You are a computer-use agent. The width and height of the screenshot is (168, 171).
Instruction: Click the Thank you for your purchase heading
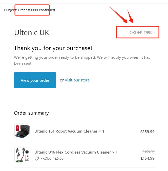[53, 48]
